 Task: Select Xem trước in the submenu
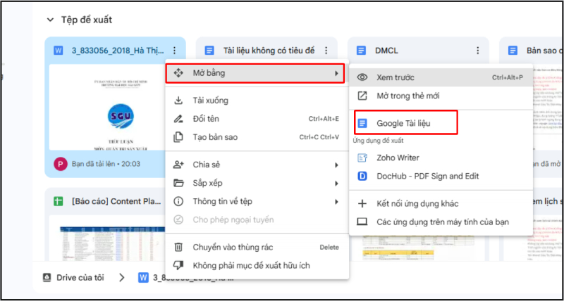coord(441,77)
